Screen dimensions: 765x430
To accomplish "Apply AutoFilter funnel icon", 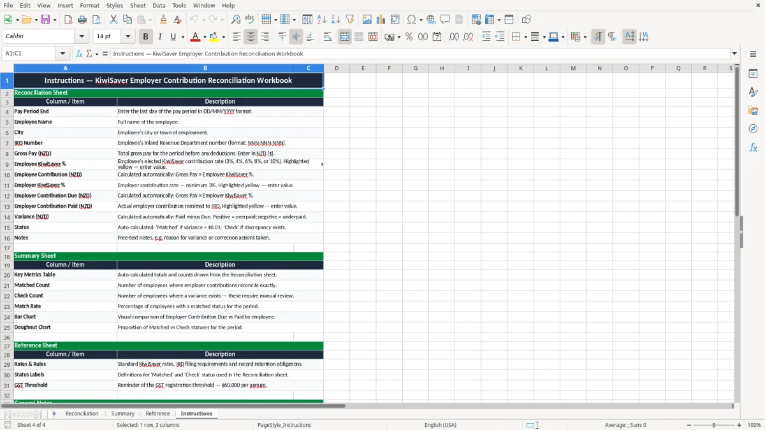I will tap(350, 20).
